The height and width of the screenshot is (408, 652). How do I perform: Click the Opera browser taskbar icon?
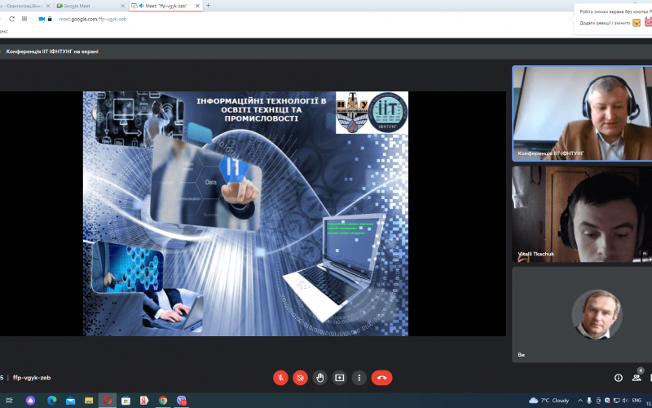[108, 401]
